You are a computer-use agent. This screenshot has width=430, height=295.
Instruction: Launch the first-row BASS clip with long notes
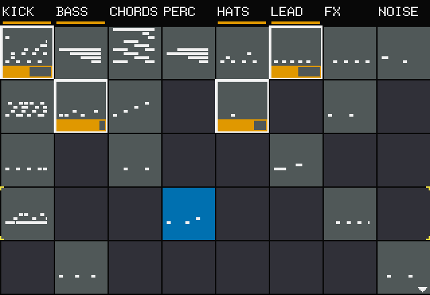coord(81,52)
